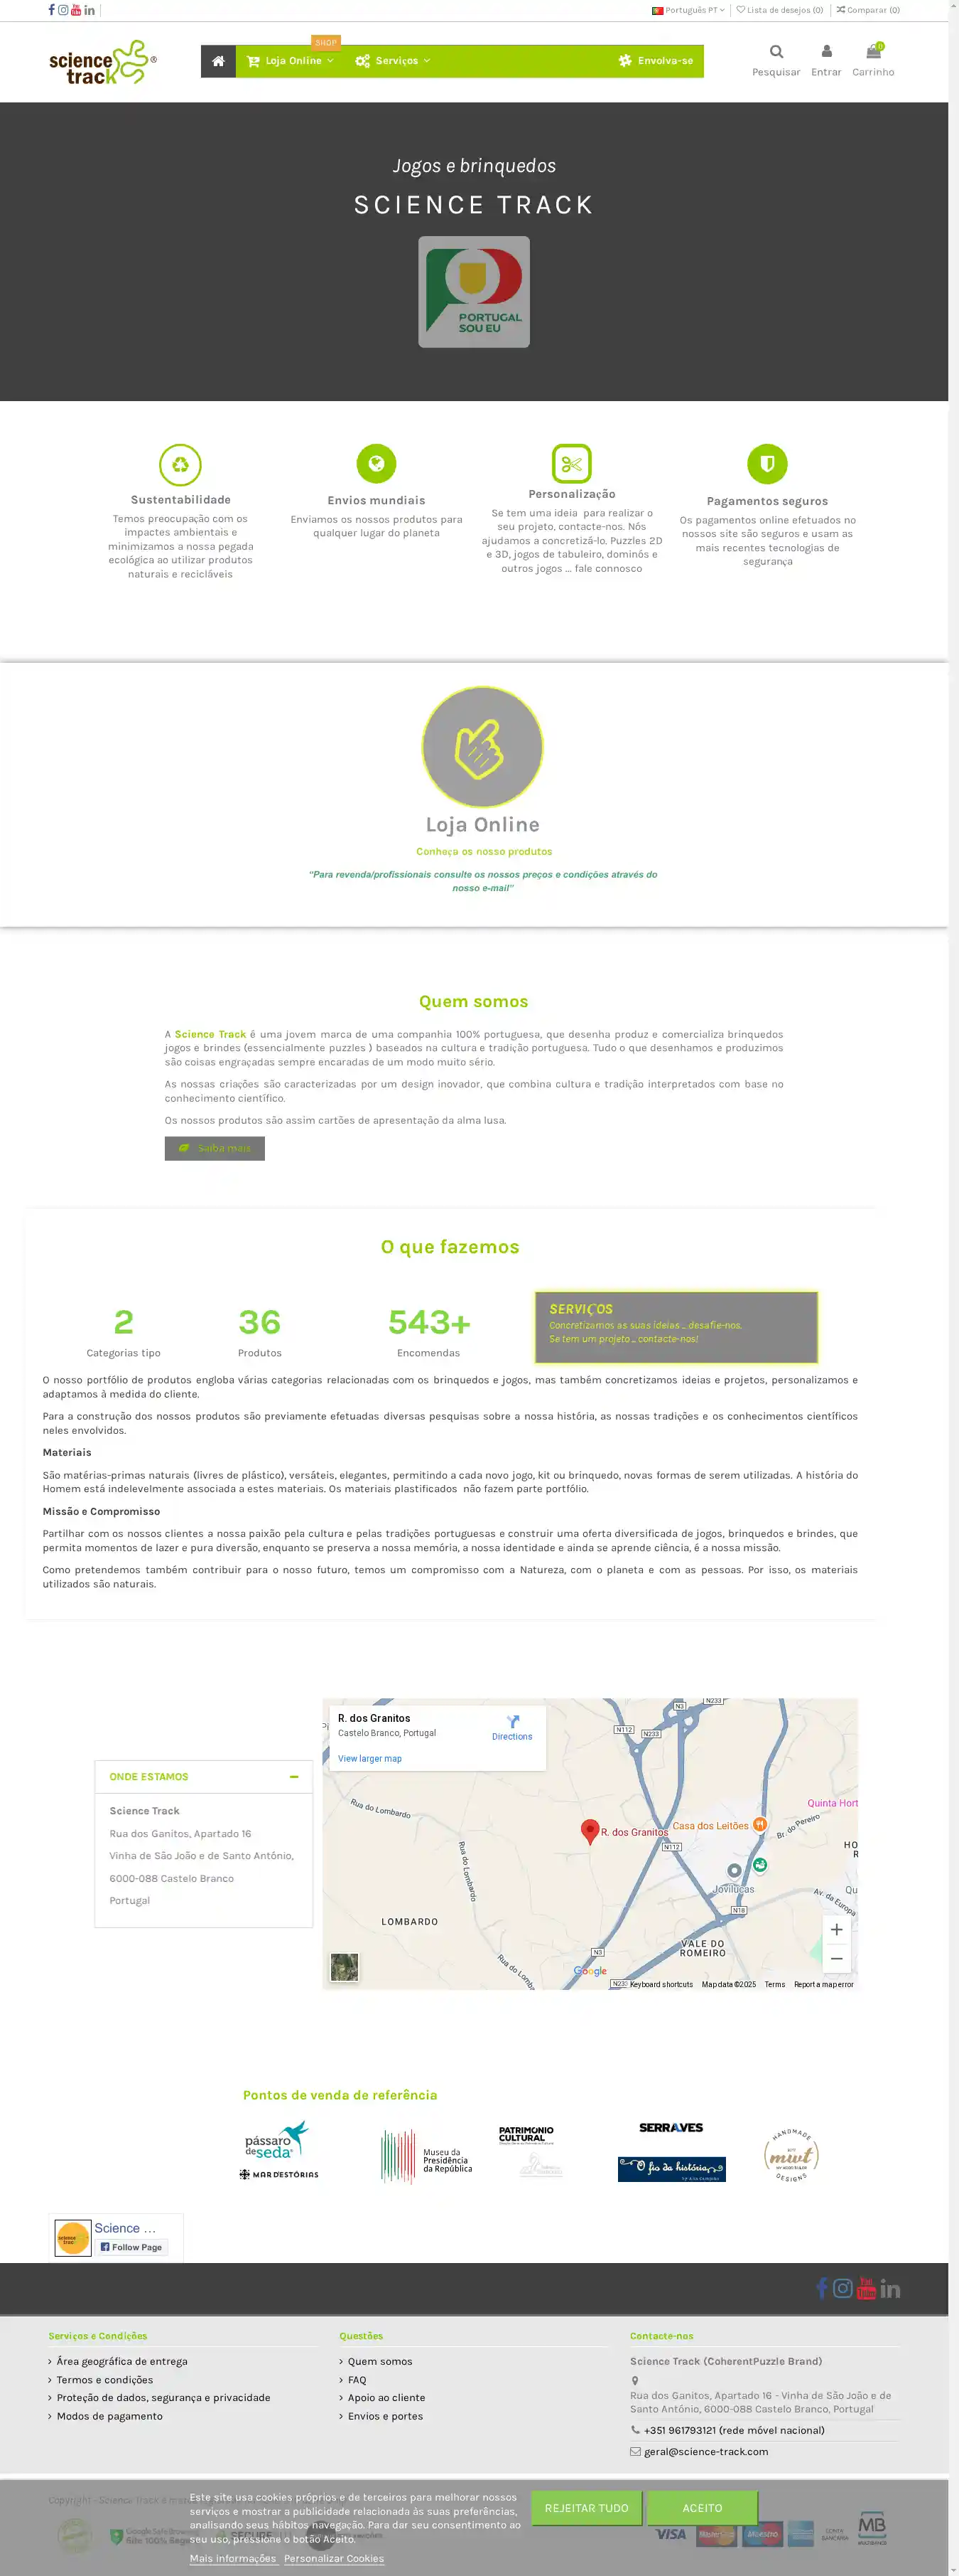959x2576 pixels.
Task: Expand the Loja Online dropdown menu
Action: point(291,61)
